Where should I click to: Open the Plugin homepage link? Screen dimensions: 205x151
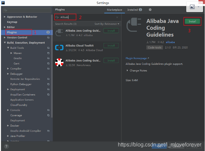pos(137,58)
